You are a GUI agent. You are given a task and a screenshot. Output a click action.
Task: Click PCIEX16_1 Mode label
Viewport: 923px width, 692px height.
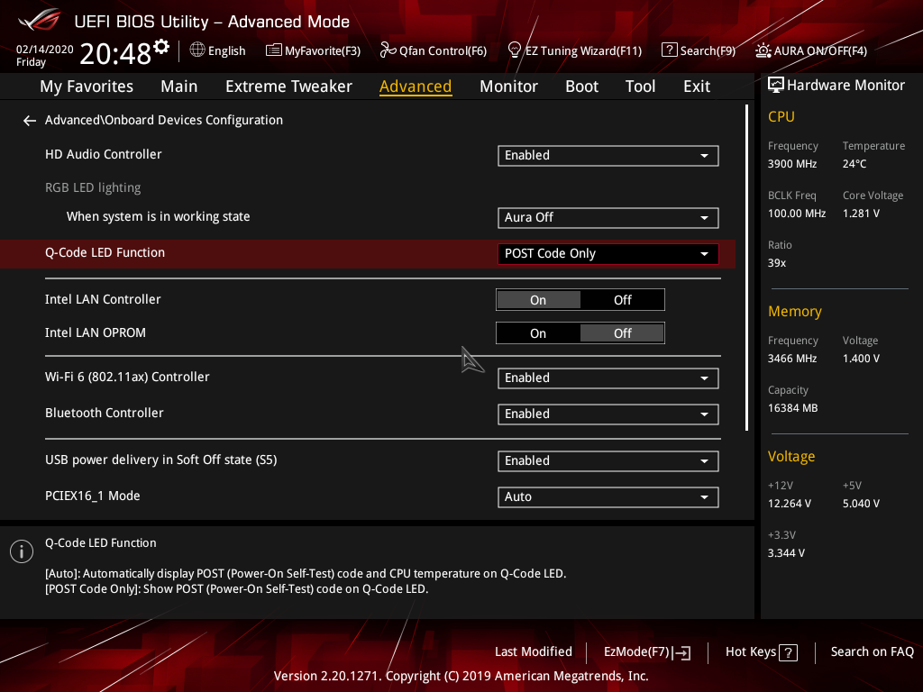pos(93,496)
